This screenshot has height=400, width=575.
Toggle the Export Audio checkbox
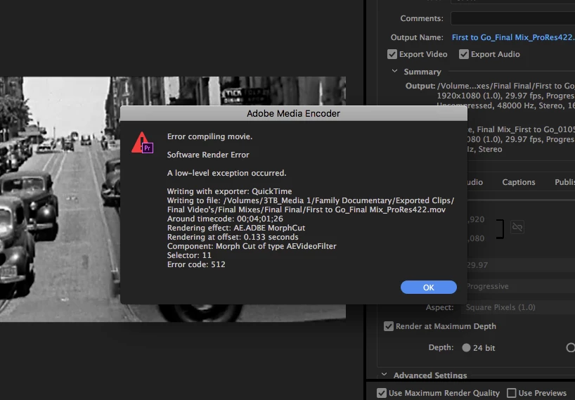(463, 54)
